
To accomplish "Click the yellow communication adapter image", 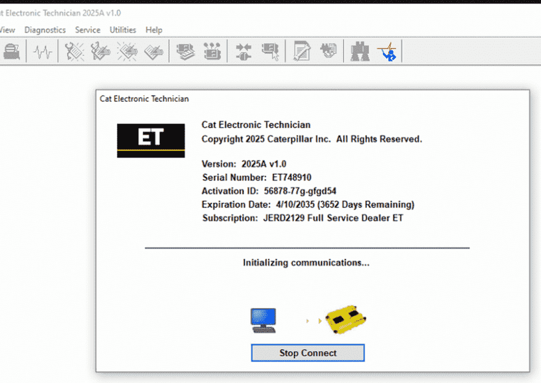I will click(x=346, y=320).
